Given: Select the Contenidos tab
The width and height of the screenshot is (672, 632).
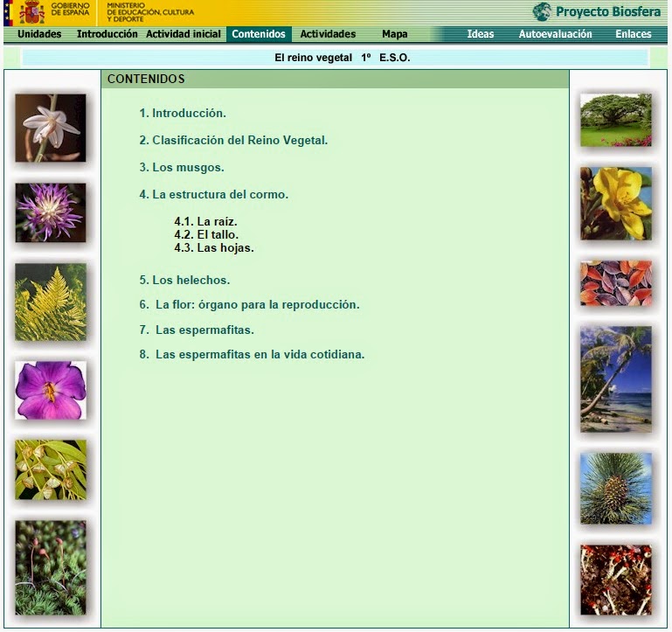Looking at the screenshot, I should point(259,34).
